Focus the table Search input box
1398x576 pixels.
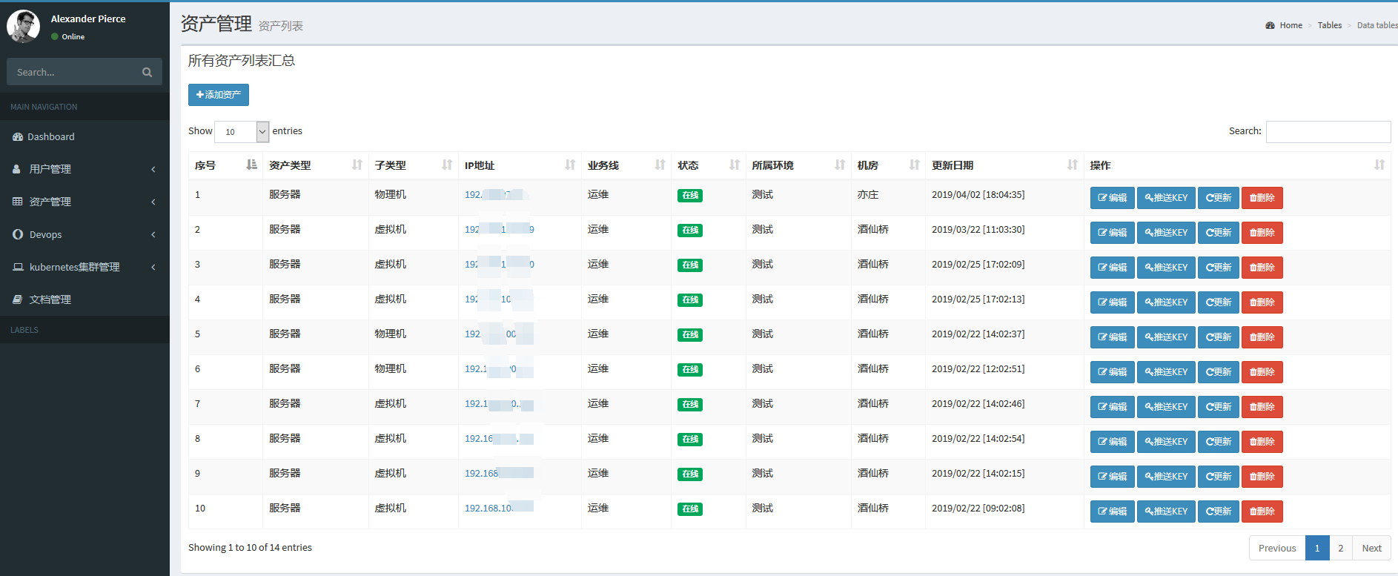click(x=1328, y=131)
